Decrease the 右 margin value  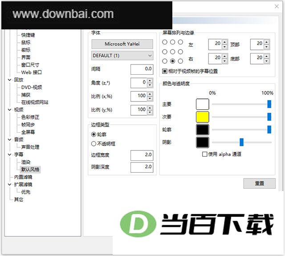coord(224,61)
